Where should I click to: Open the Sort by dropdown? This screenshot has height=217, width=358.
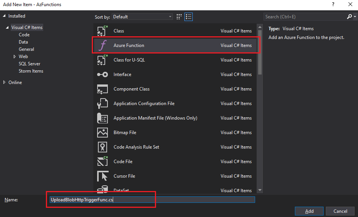142,17
